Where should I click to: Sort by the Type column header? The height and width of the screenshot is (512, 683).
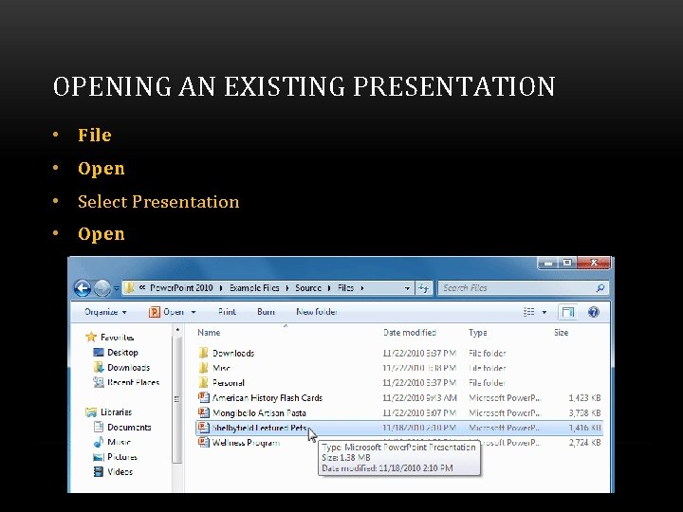(478, 333)
